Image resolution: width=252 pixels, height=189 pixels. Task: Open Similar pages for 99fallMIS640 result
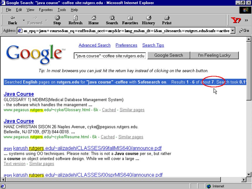42,164
